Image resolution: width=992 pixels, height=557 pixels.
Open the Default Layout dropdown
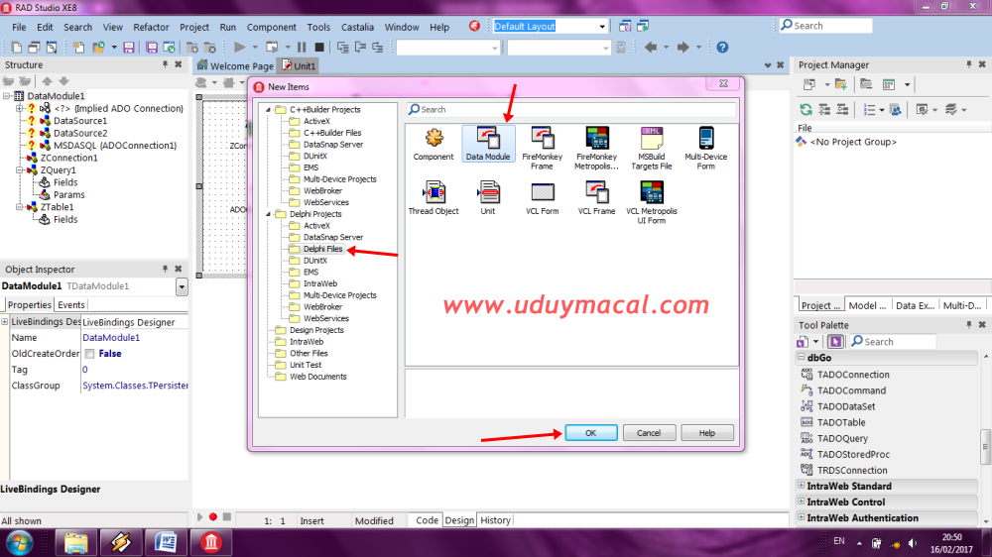(602, 27)
